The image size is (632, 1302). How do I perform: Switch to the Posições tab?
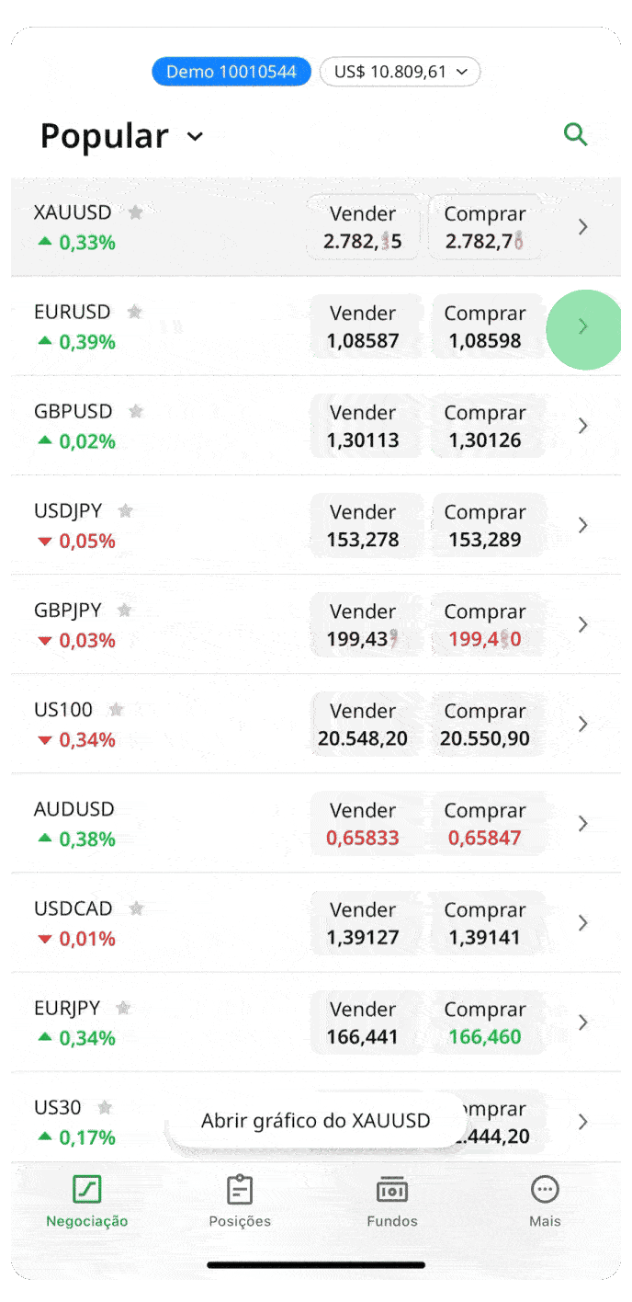tap(240, 1201)
